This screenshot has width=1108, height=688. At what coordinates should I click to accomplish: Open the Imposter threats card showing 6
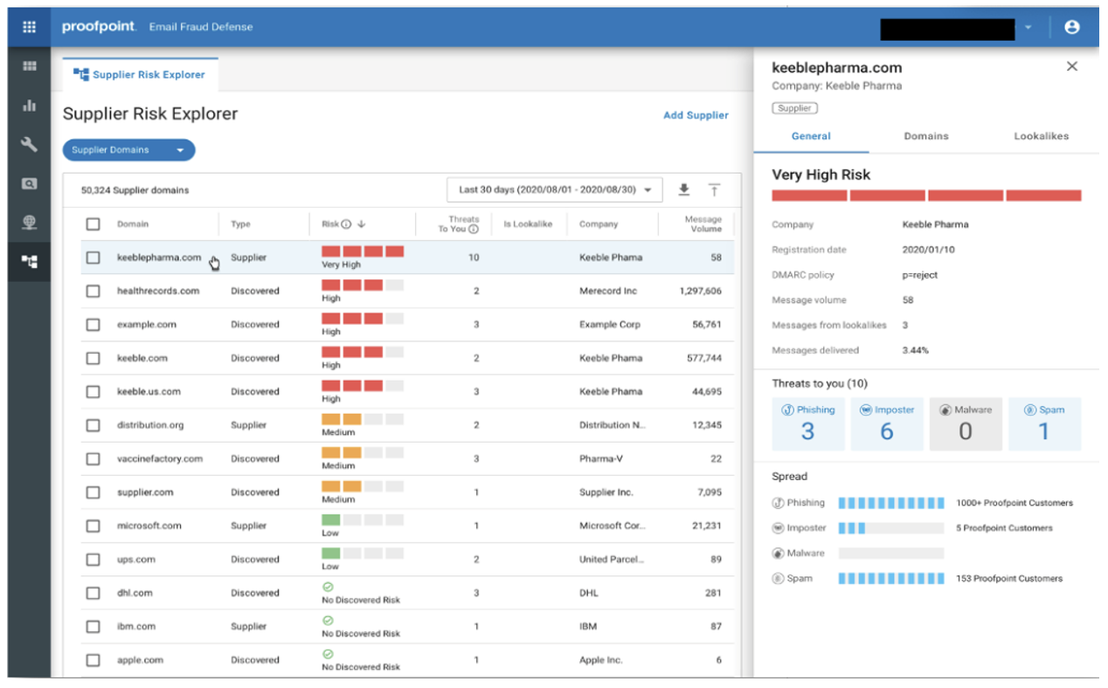887,423
